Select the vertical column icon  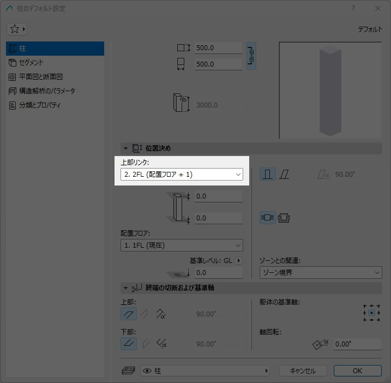(x=267, y=175)
